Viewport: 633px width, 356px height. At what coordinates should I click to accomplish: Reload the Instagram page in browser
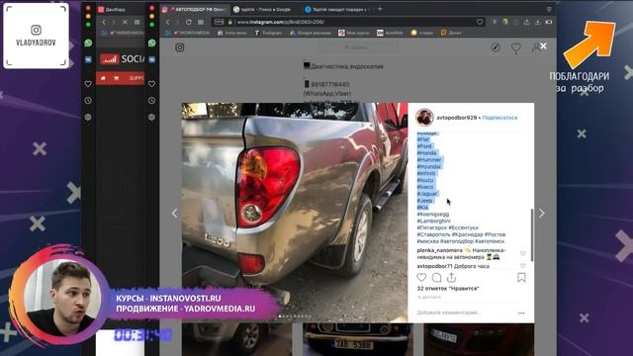189,22
